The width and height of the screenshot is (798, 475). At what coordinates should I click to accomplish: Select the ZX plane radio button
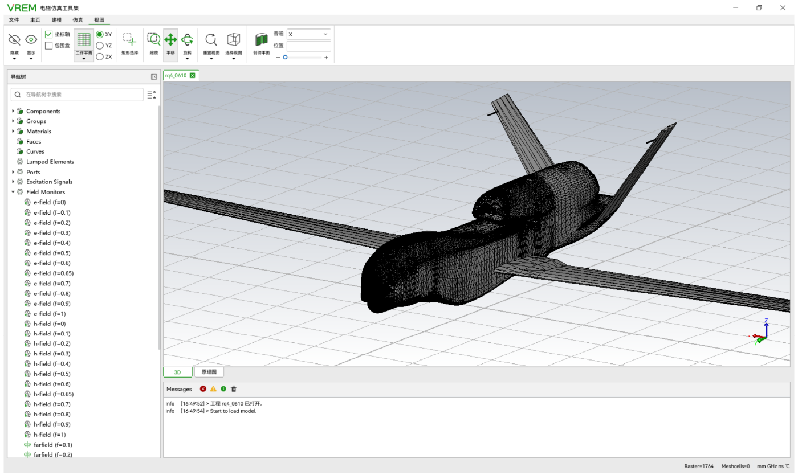[100, 56]
